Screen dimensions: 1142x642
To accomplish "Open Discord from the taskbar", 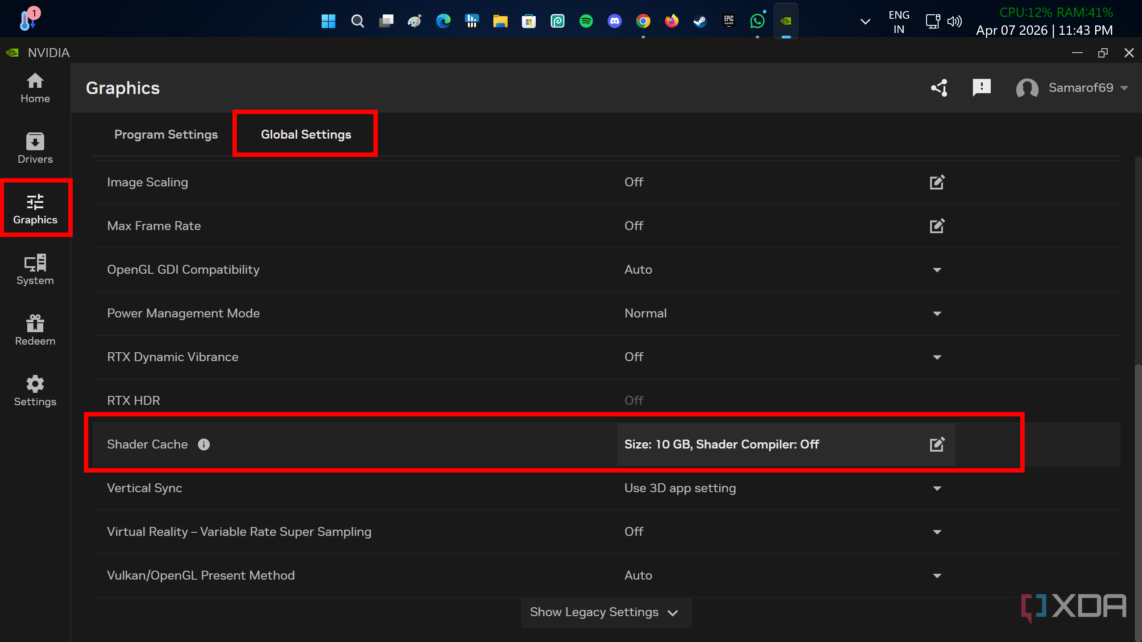I will pos(614,21).
